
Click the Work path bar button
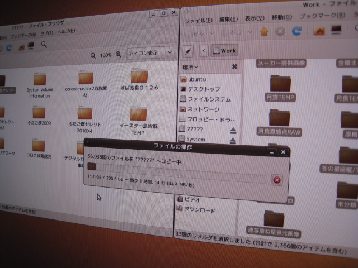pos(224,50)
